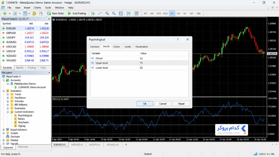Select MetaTrader 5 root in Navigator
The height and width of the screenshot is (157, 279).
pyautogui.click(x=13, y=76)
